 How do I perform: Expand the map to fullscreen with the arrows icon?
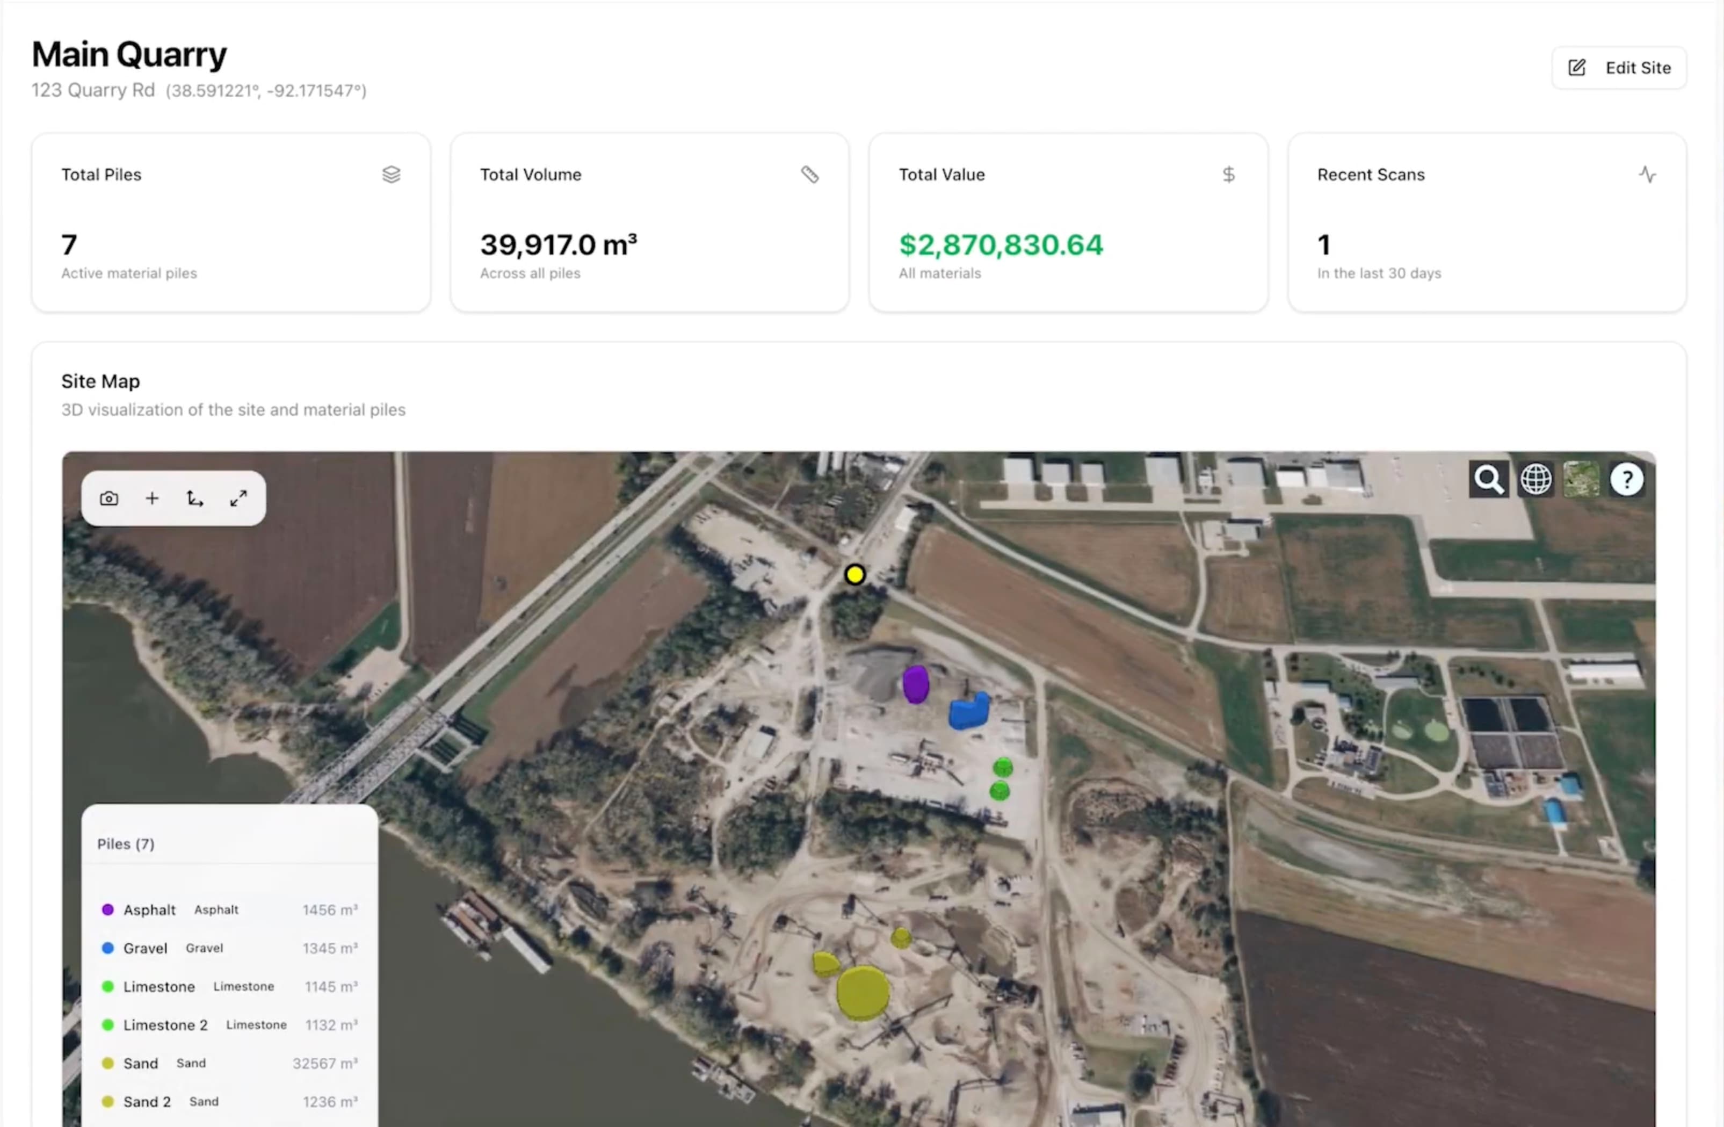pyautogui.click(x=238, y=499)
